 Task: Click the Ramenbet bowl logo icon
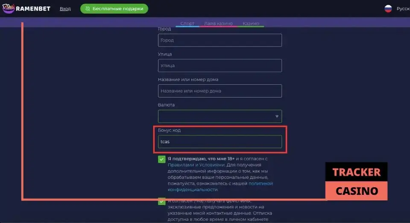point(9,9)
